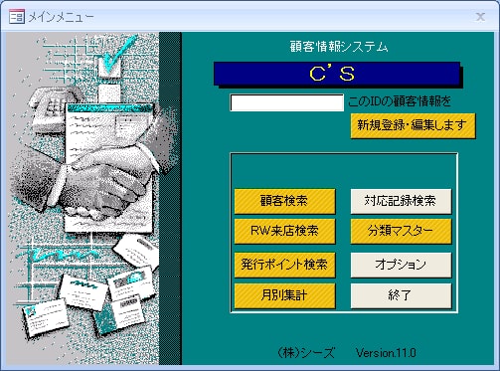Click into the customer ID input field
This screenshot has width=500, height=371.
point(287,102)
